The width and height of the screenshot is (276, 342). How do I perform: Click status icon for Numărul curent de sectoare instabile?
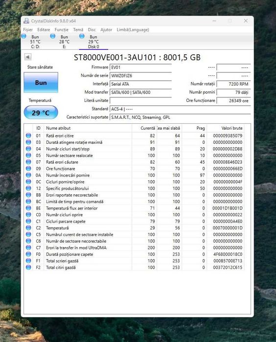tap(28, 234)
